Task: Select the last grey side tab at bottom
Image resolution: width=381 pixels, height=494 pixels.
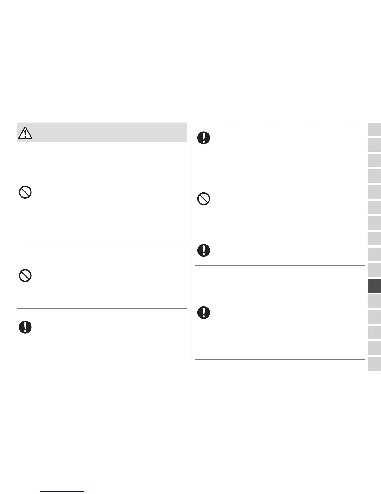Action: [x=374, y=364]
